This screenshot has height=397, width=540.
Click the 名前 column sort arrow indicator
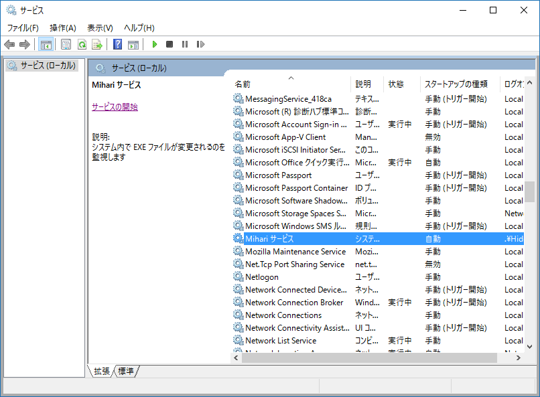coord(291,78)
